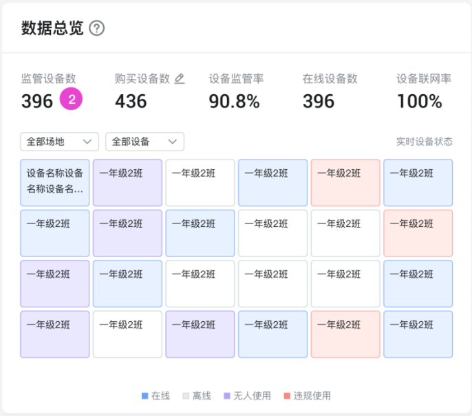The width and height of the screenshot is (472, 416).
Task: Open the 全部场地 dropdown
Action: pos(60,142)
